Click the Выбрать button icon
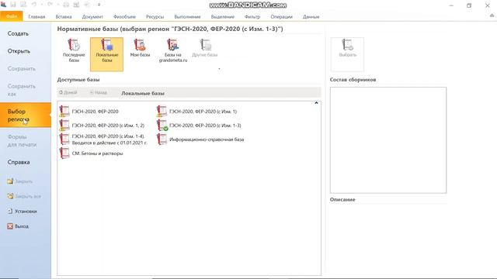Viewport: 497px width, 279px height. click(347, 45)
